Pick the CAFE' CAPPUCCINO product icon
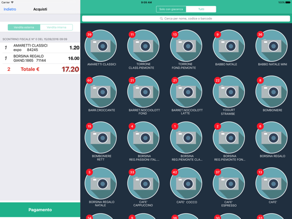The height and width of the screenshot is (219, 292). point(143,184)
